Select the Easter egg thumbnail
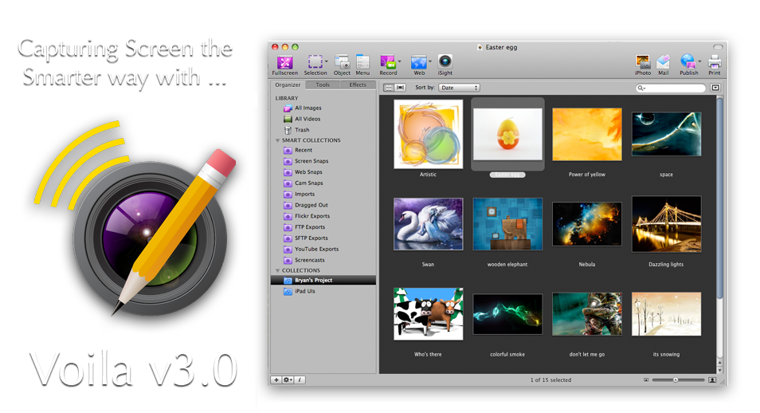Screen dimensions: 760x413 [507, 135]
